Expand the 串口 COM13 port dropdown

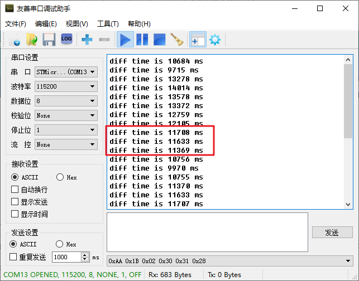[x=66, y=72]
